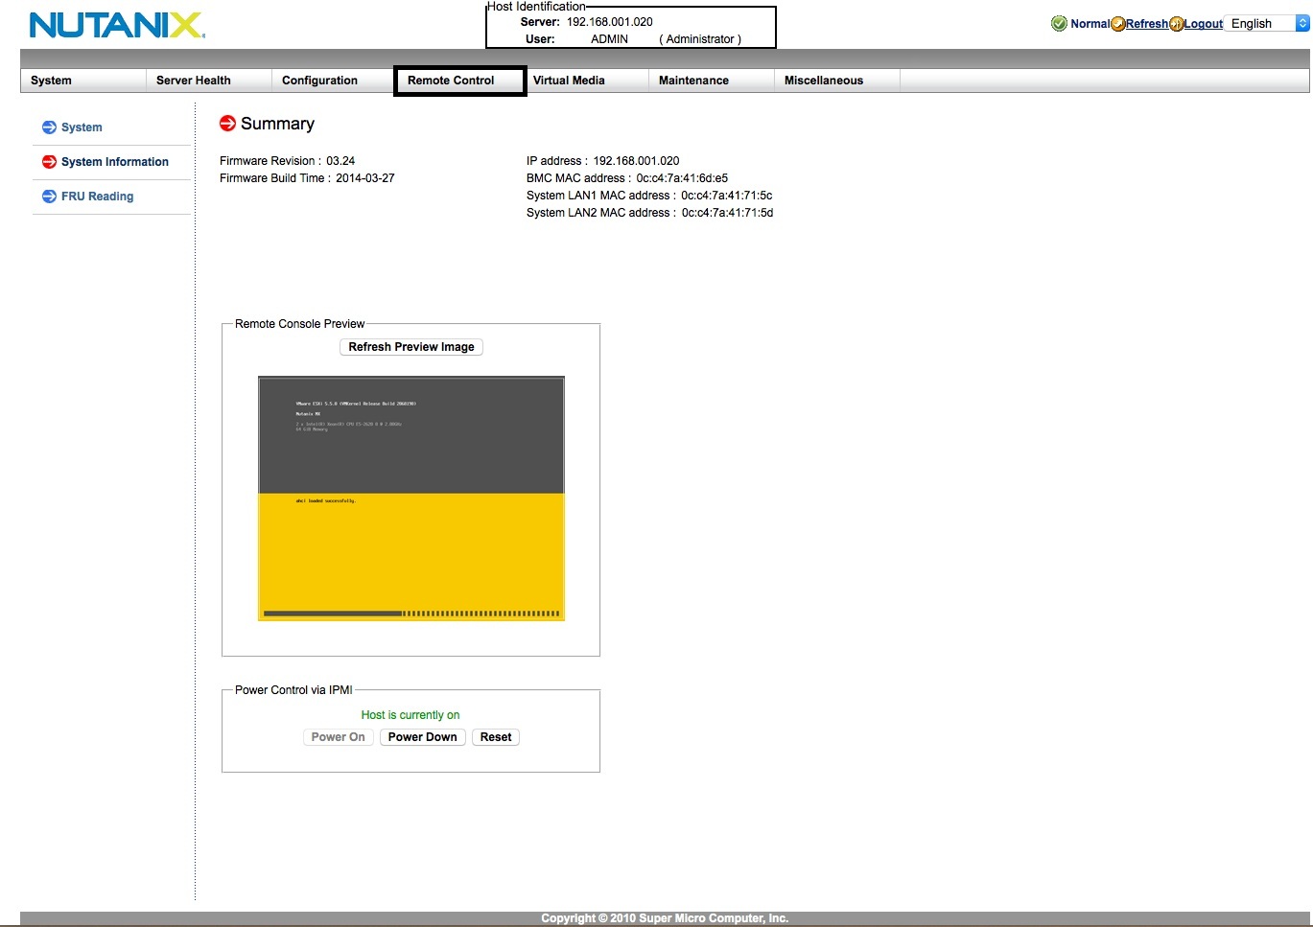This screenshot has width=1313, height=927.
Task: Open the Configuration menu tab
Action: (319, 81)
